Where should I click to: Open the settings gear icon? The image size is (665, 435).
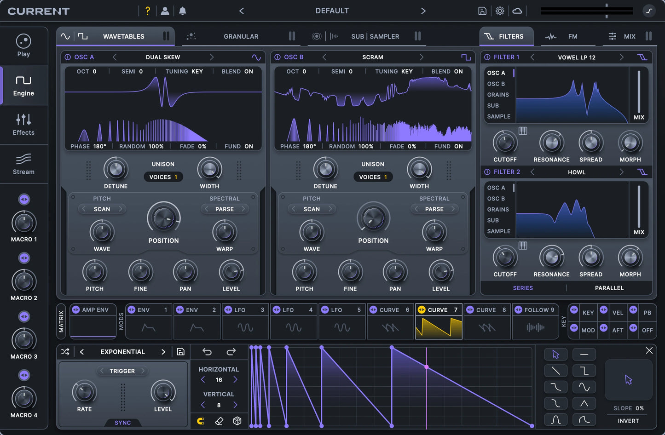pyautogui.click(x=500, y=11)
